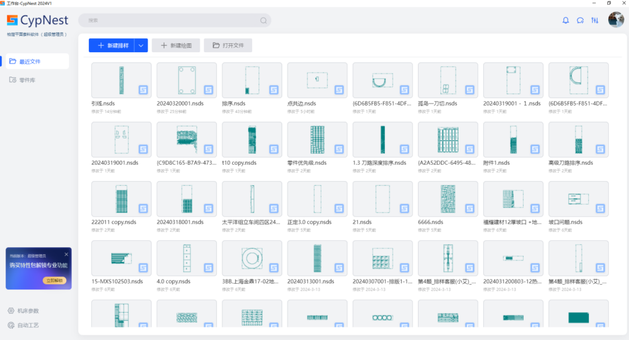Screen dimensions: 629x340
Task: Open 机床参数 settings
Action: click(x=24, y=311)
